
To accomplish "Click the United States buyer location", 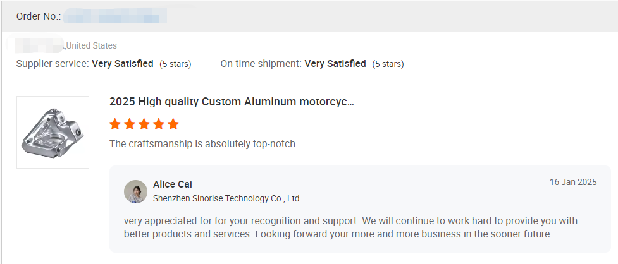I will pyautogui.click(x=92, y=45).
